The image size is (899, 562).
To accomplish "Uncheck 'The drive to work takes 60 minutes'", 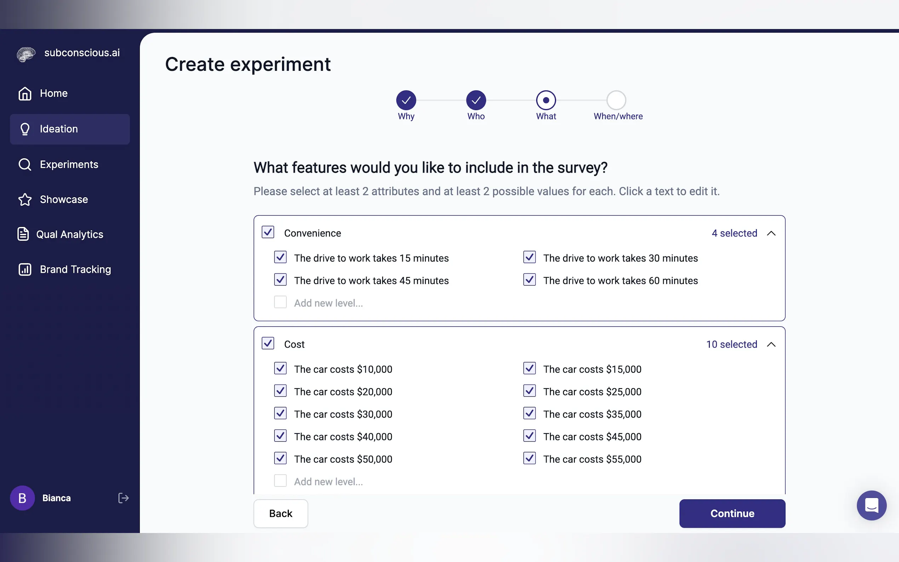I will [529, 280].
